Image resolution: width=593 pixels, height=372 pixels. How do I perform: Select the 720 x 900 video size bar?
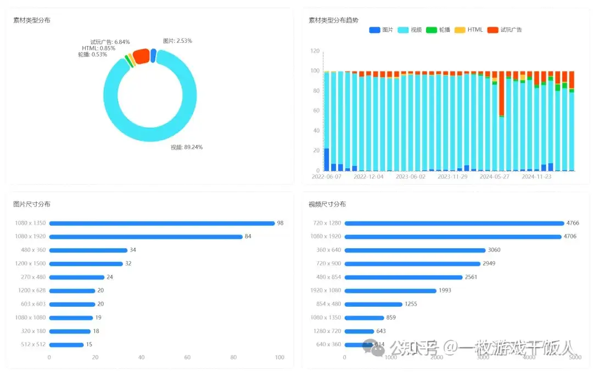tap(412, 264)
